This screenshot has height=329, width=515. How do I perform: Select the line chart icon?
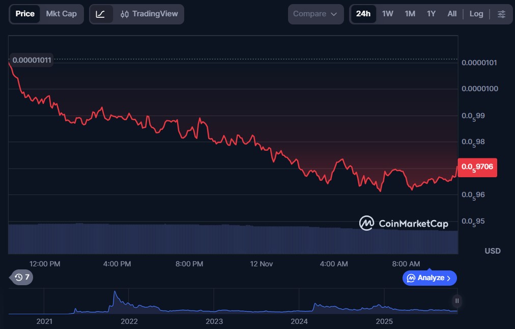[101, 14]
